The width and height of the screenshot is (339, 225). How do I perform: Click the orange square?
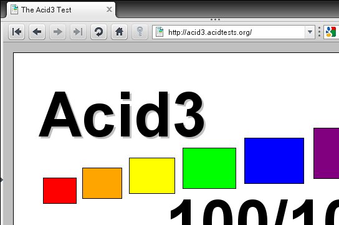[x=102, y=183]
